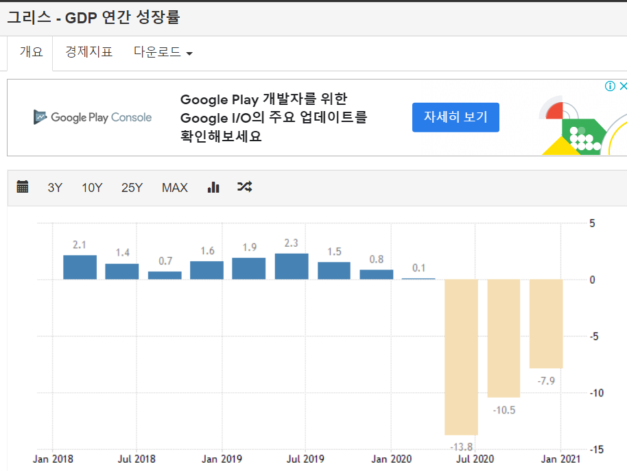Image resolution: width=627 pixels, height=471 pixels.
Task: Click the bar labeled 2.3
Action: [x=292, y=267]
